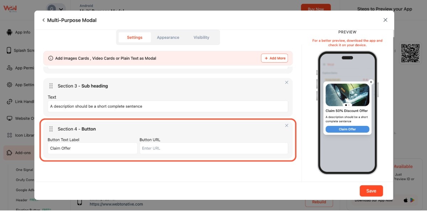427x212 pixels.
Task: Click the Button URL input field
Action: [x=213, y=148]
